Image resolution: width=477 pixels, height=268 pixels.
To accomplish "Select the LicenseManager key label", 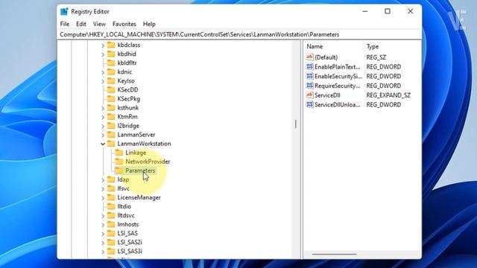I will [139, 197].
